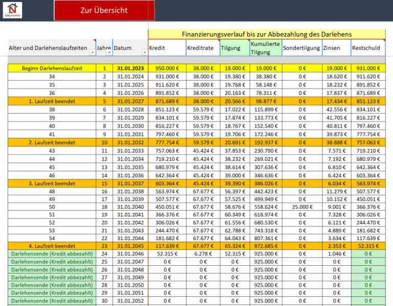
Task: Click the Finanzierungsverlauf bis zur Abbezahlung title cell
Action: (267, 34)
